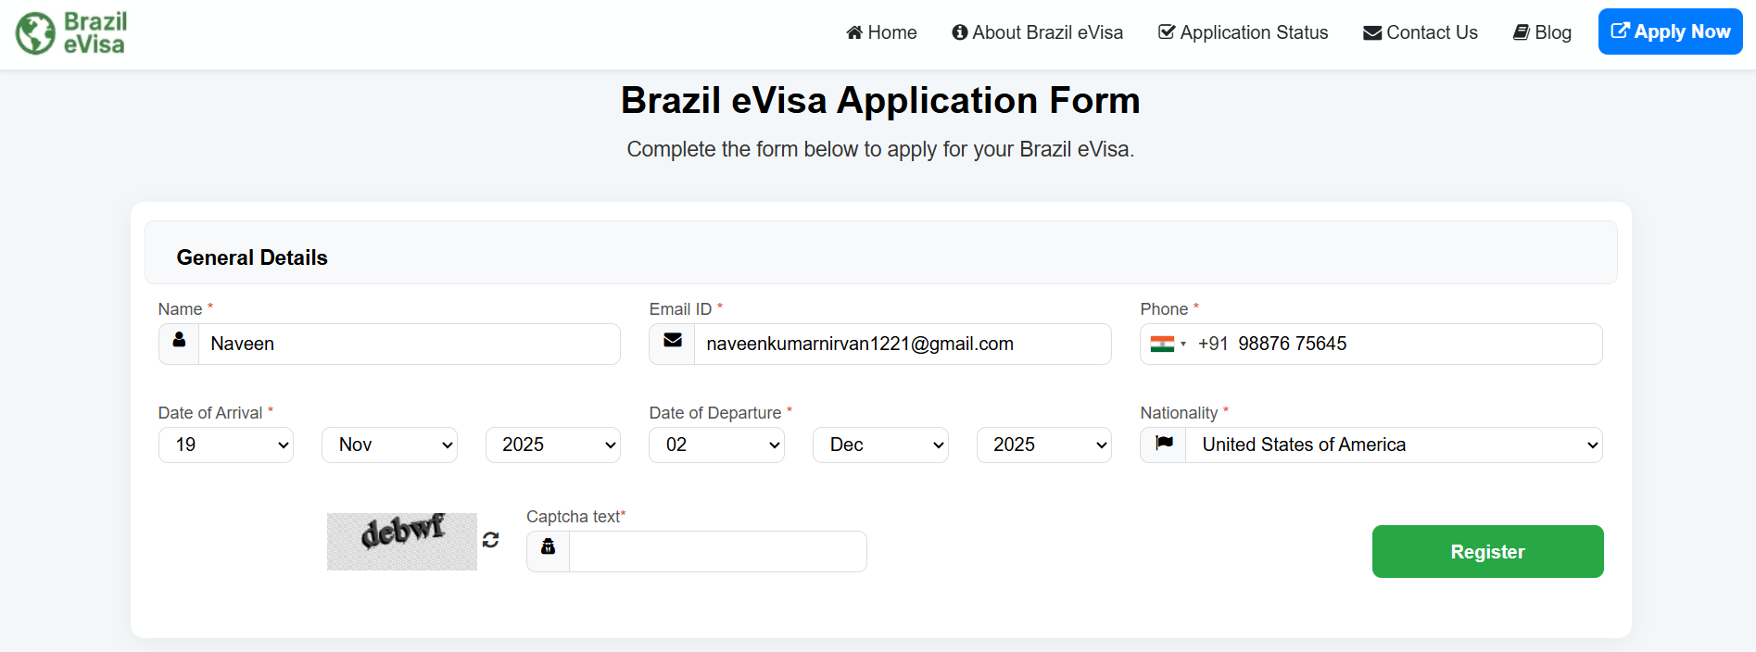Open About Brazil eVisa page
The width and height of the screenshot is (1756, 652).
[1037, 32]
